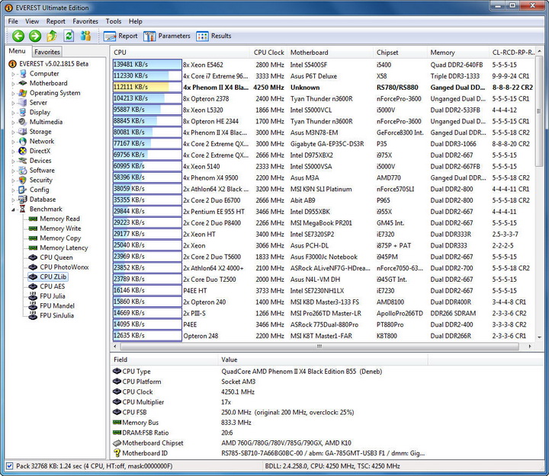This screenshot has height=476, width=549.
Task: Select the Database tree icon
Action: [23, 200]
